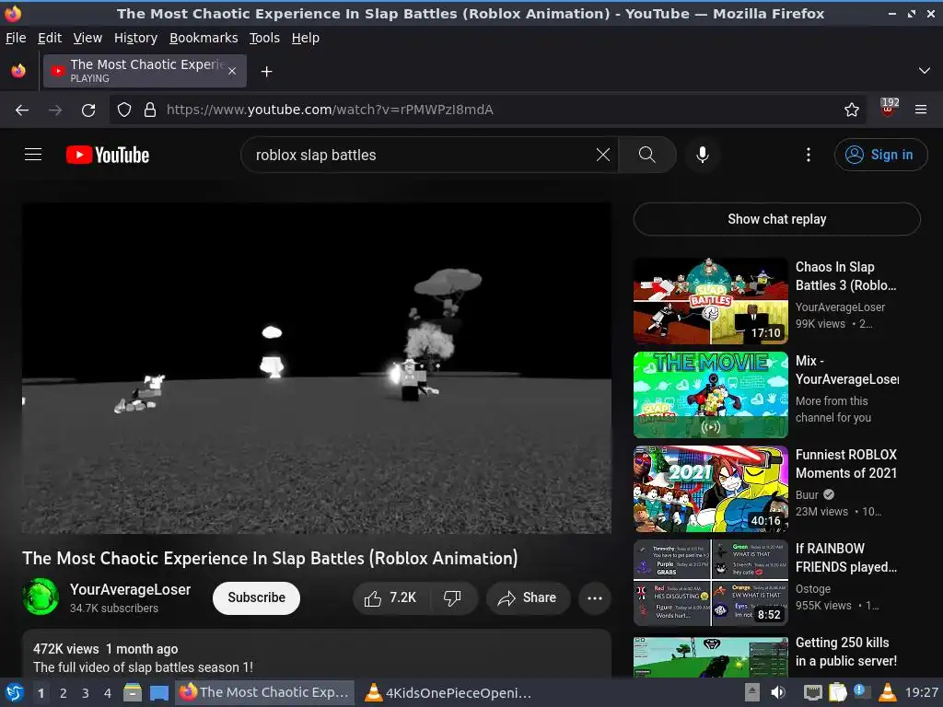943x707 pixels.
Task: Open a new browser tab
Action: point(266,72)
